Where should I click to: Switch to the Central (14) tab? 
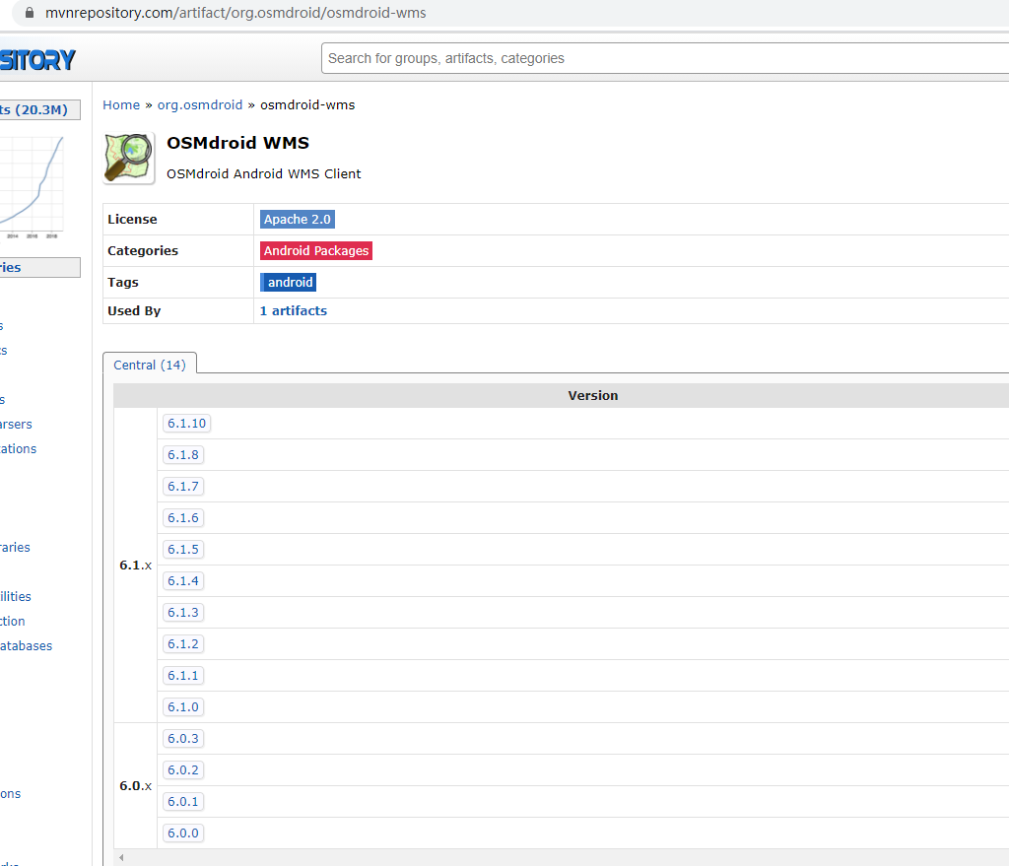point(150,364)
